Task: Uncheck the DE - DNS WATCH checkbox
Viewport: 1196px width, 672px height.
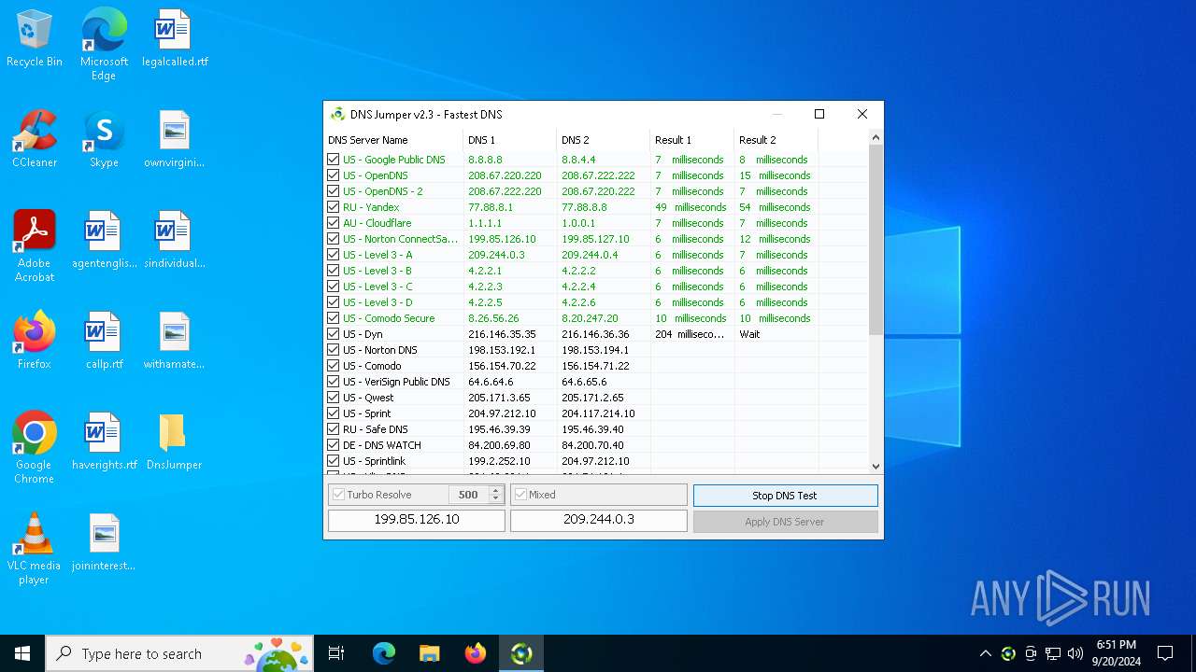Action: pos(334,445)
